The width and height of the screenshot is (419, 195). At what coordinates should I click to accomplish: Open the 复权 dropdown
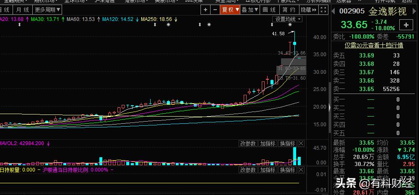point(230,9)
